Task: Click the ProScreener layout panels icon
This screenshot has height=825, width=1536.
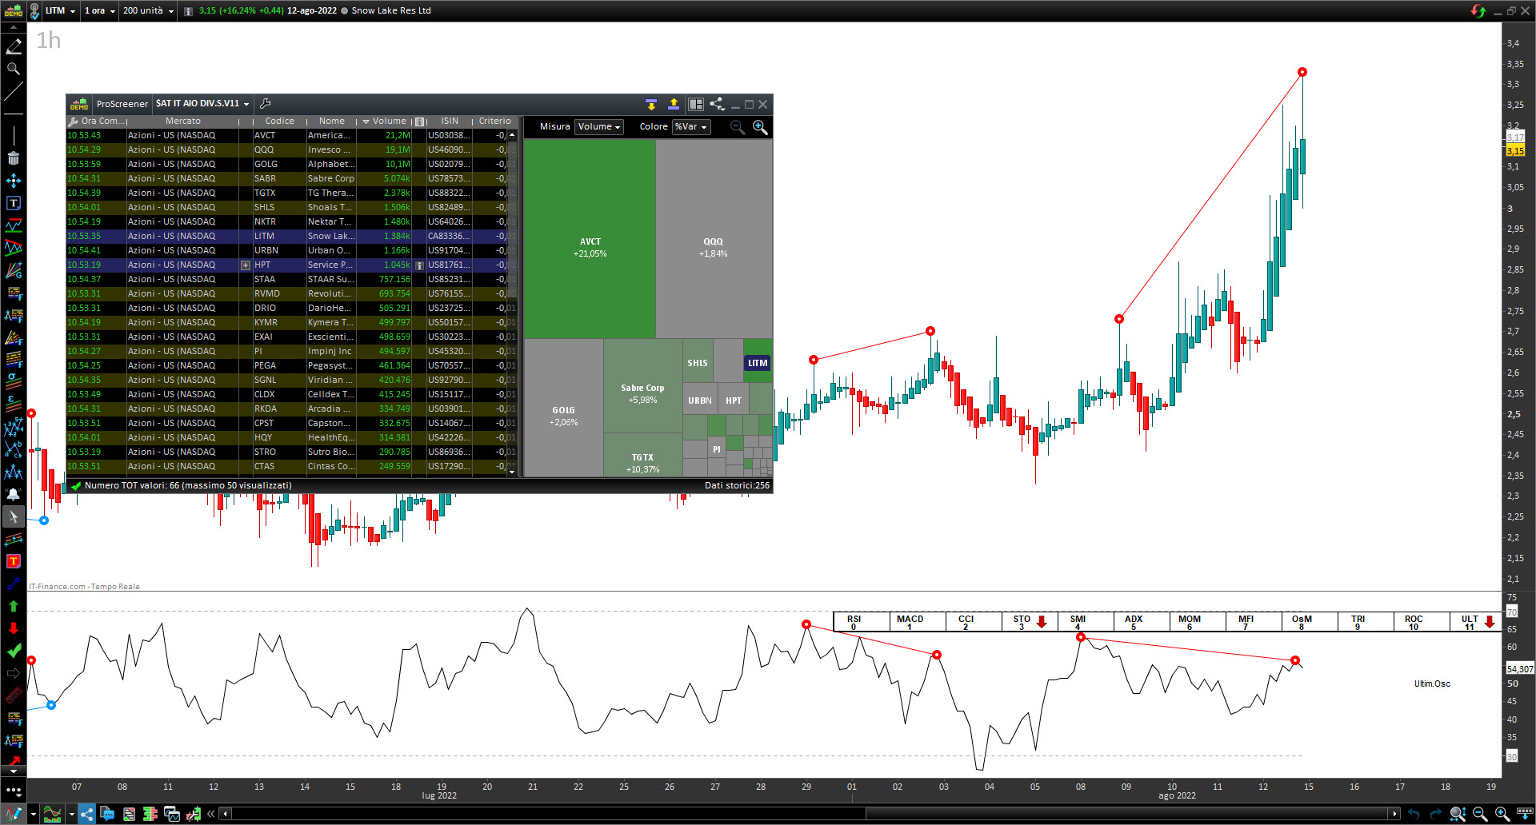Action: pyautogui.click(x=696, y=104)
